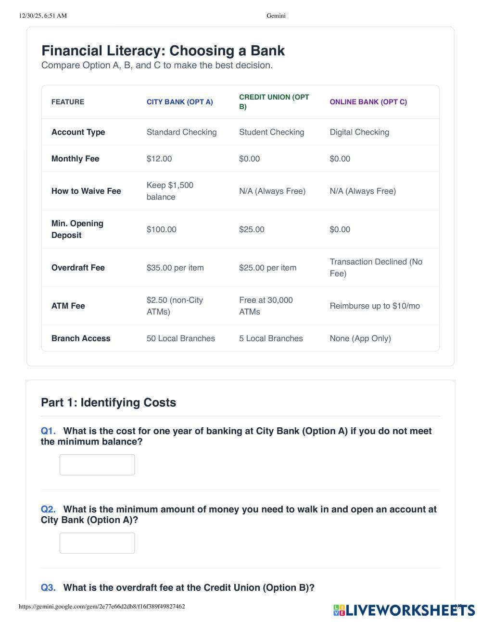Click the Q3 question number label
The image size is (481, 622).
(x=48, y=588)
